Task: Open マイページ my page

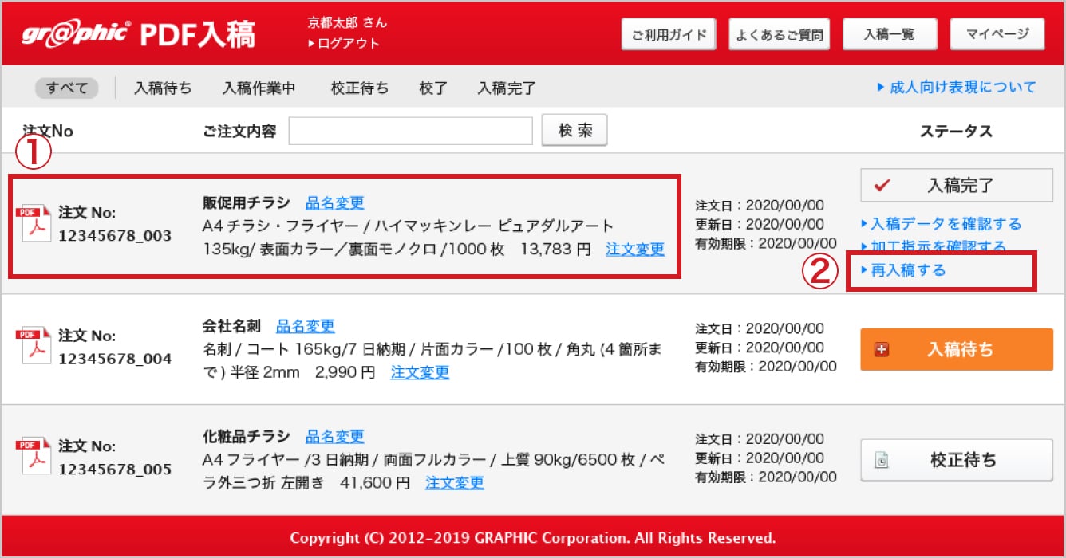Action: pos(997,34)
